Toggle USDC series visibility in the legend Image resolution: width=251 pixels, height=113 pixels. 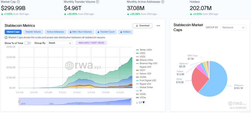(142, 53)
